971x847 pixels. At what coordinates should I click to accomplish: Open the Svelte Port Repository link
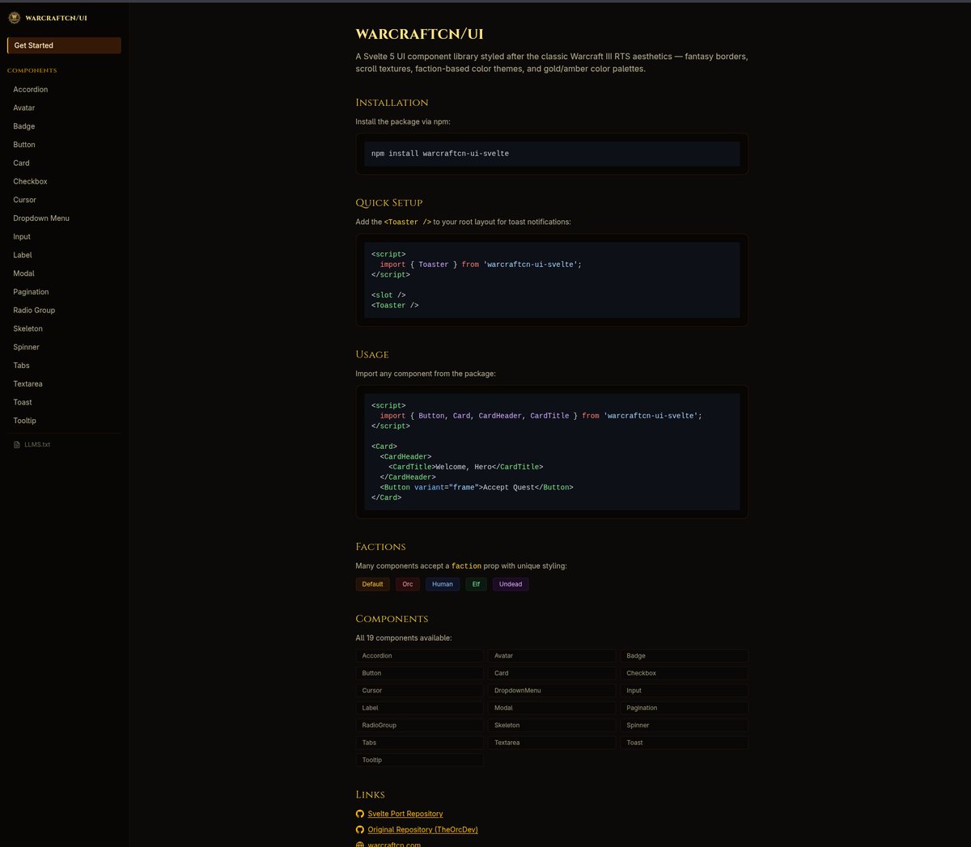(x=405, y=814)
